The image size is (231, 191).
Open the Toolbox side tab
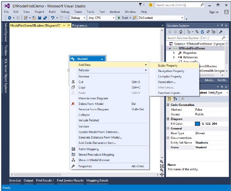(x=6, y=50)
